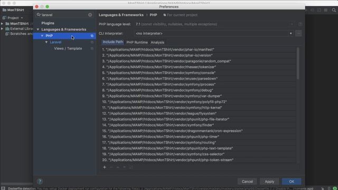Select include path league/flysystem
Image resolution: width=338 pixels, height=190 pixels.
tap(199, 113)
